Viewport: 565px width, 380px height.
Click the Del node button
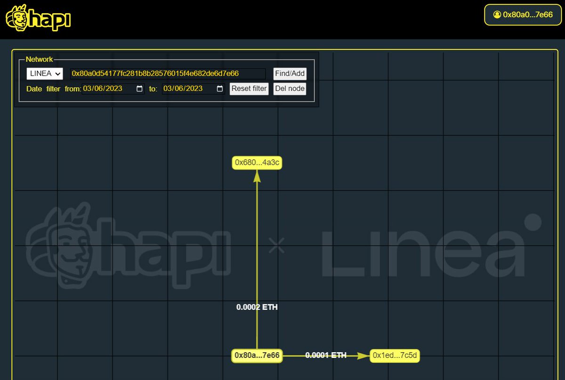pos(290,89)
